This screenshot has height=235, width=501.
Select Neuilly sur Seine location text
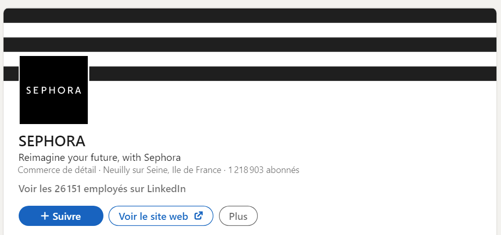[136, 170]
